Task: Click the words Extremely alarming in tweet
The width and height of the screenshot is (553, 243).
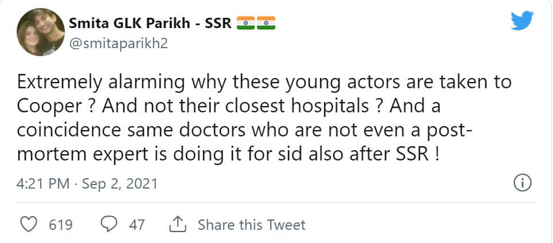Action: pos(92,83)
